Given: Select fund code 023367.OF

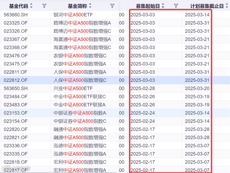Looking at the screenshot, I should tap(16, 40).
